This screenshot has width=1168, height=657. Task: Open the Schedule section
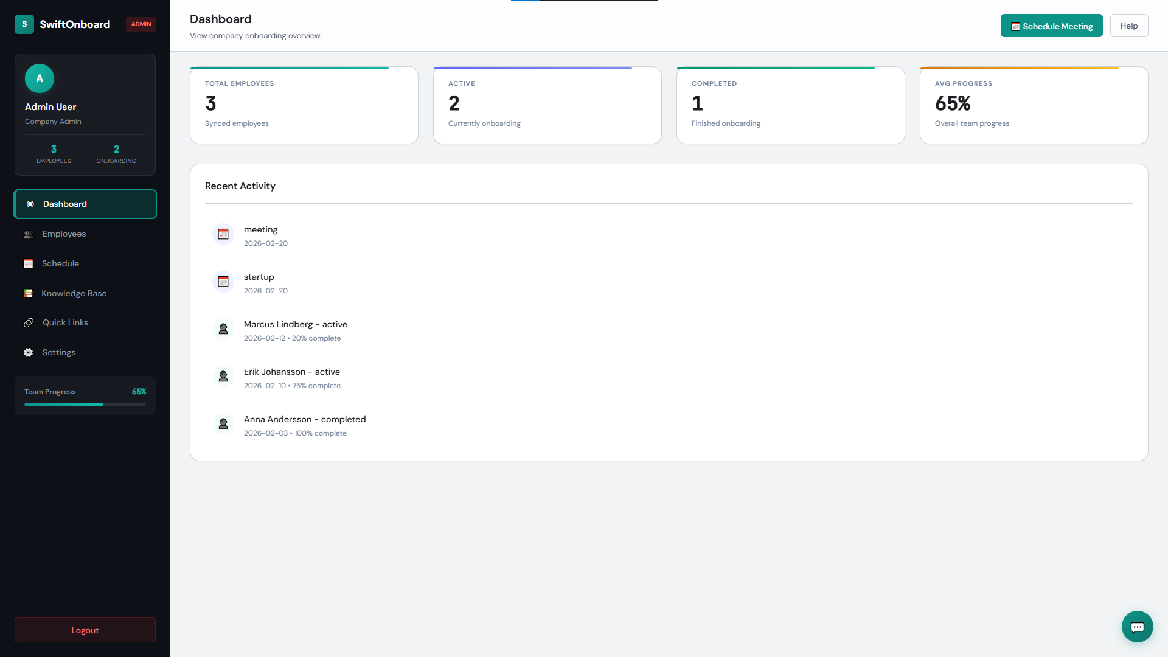click(60, 263)
